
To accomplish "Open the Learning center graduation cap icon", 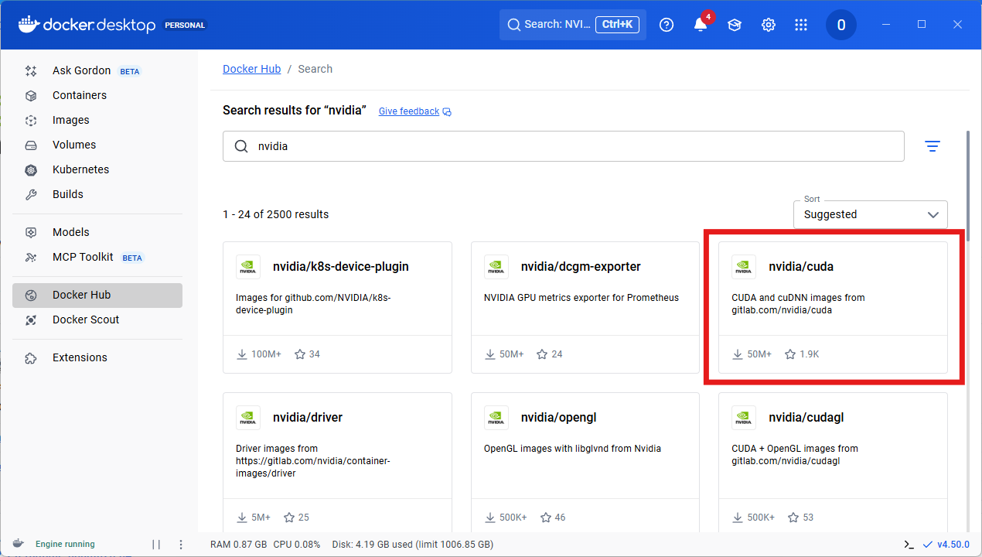I will click(x=735, y=25).
